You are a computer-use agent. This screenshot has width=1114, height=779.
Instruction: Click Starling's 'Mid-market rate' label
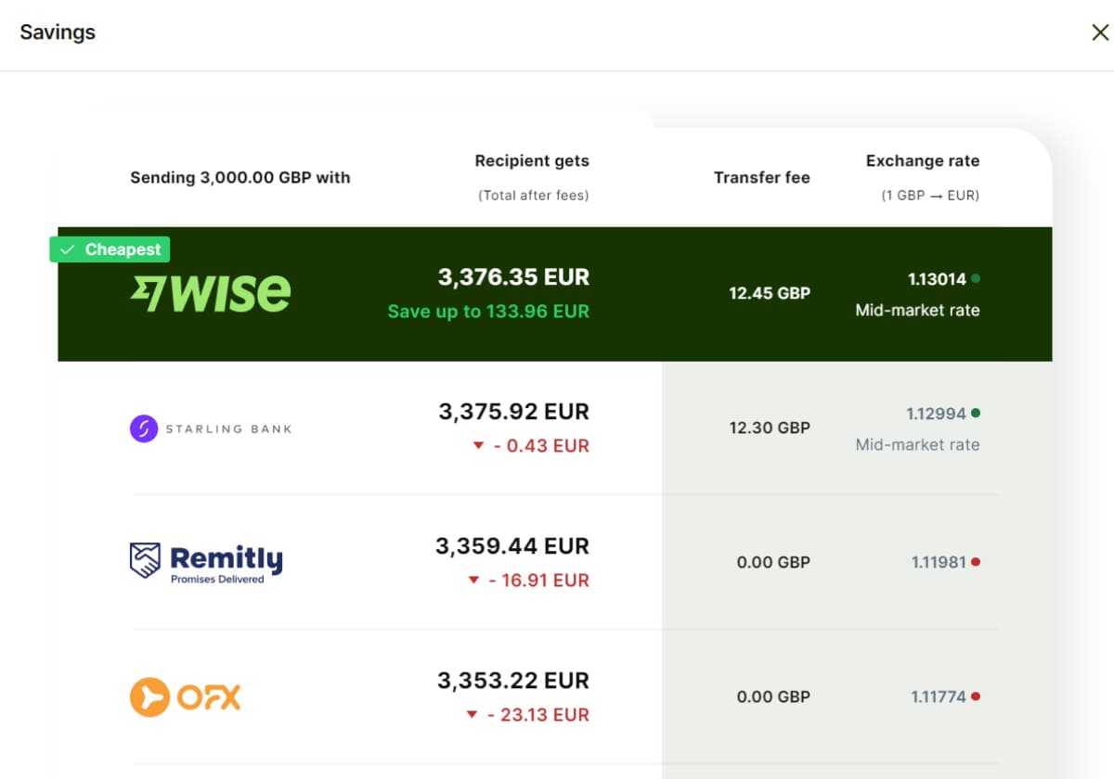click(x=917, y=445)
